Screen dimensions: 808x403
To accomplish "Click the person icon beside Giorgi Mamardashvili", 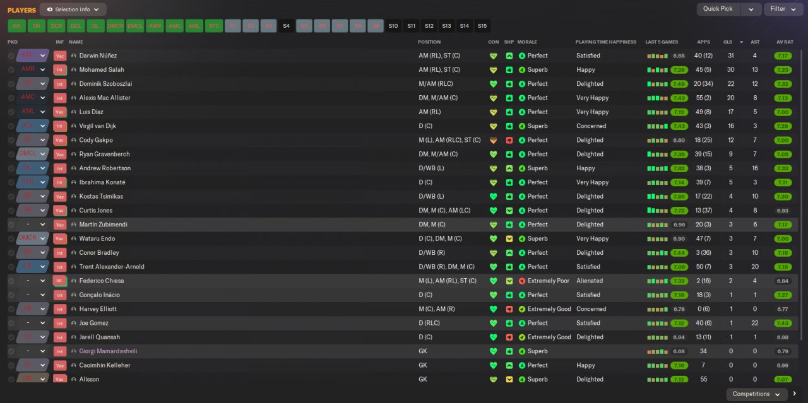I will [x=73, y=351].
